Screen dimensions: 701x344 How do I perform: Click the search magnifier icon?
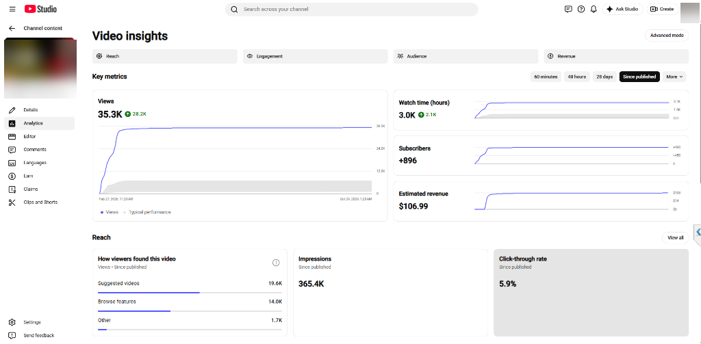pyautogui.click(x=234, y=9)
